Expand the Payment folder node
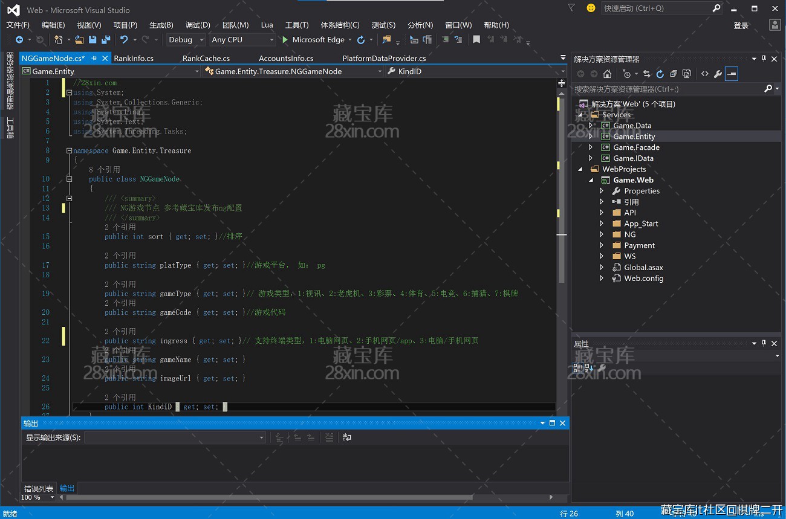Image resolution: width=786 pixels, height=519 pixels. [x=602, y=245]
